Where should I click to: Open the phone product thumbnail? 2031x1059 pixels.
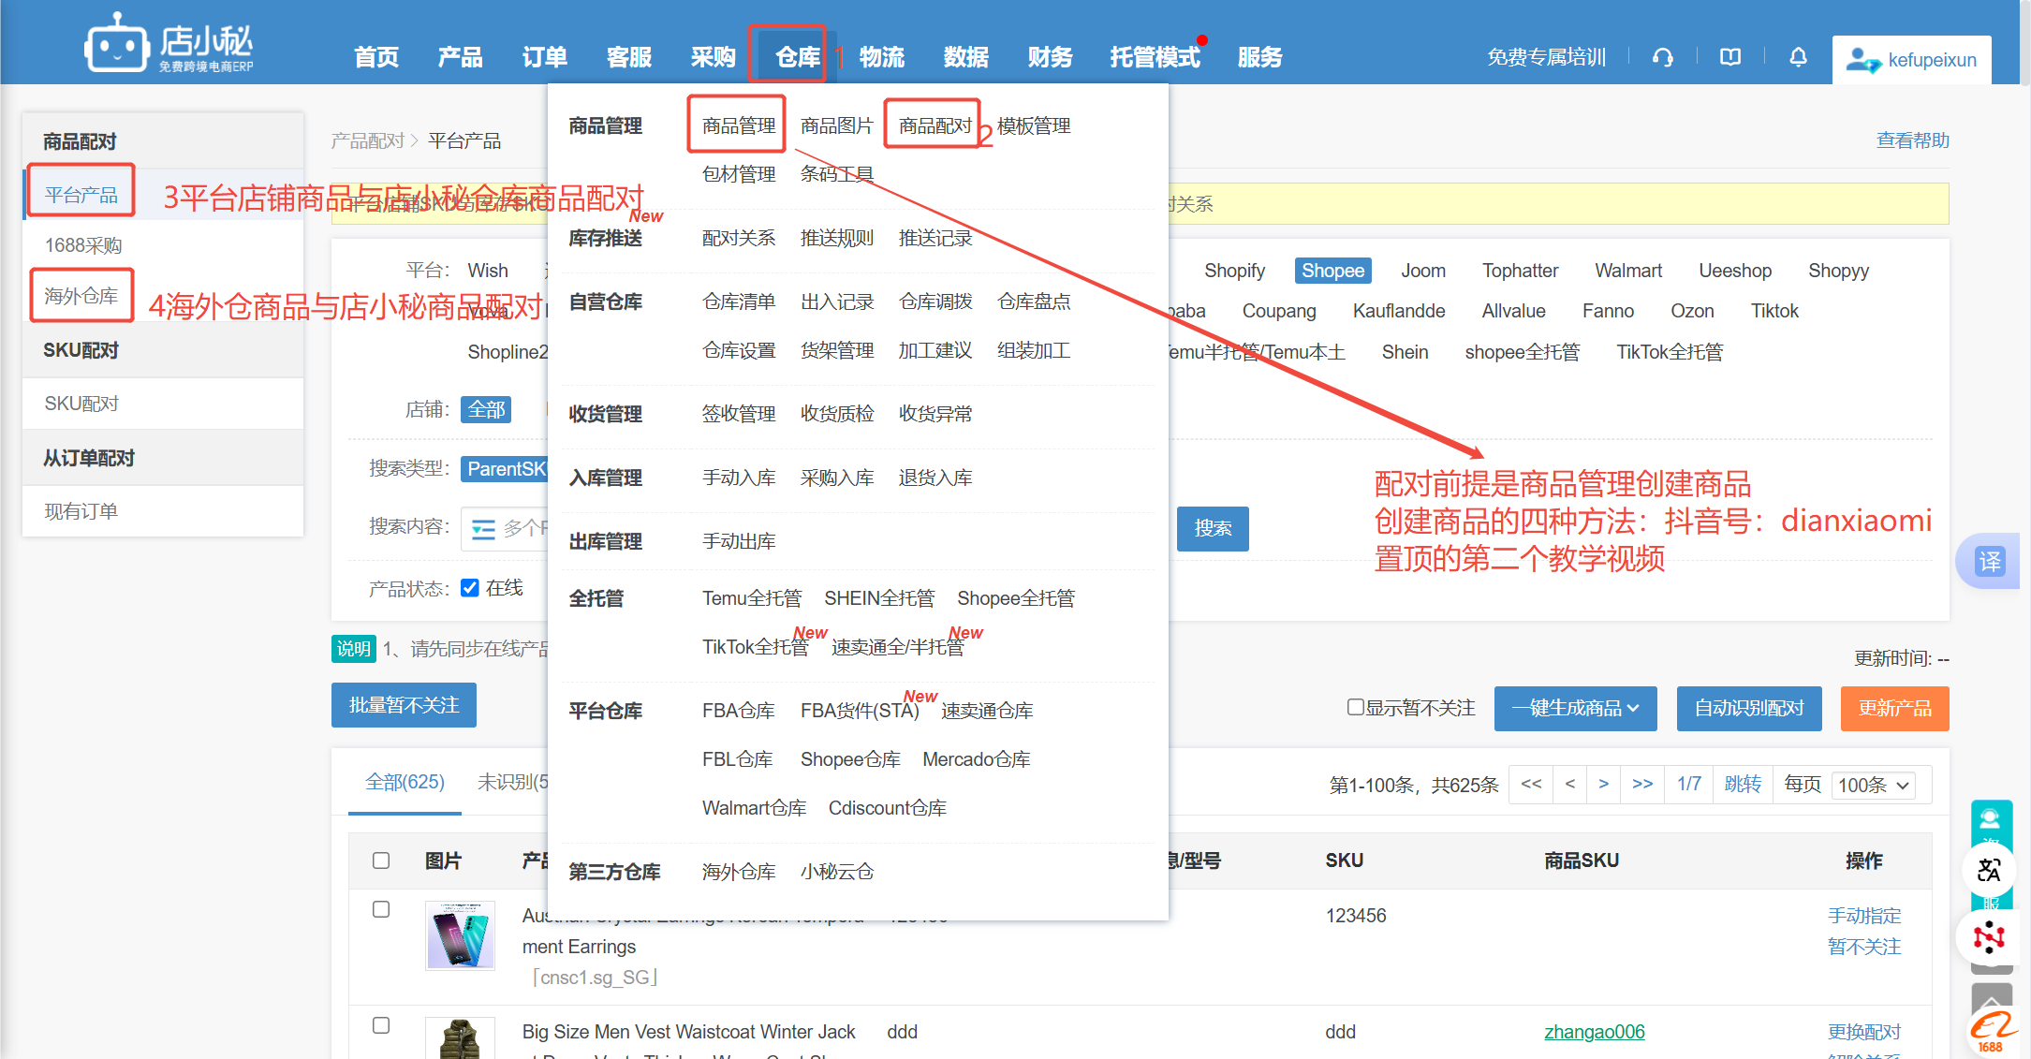(460, 935)
